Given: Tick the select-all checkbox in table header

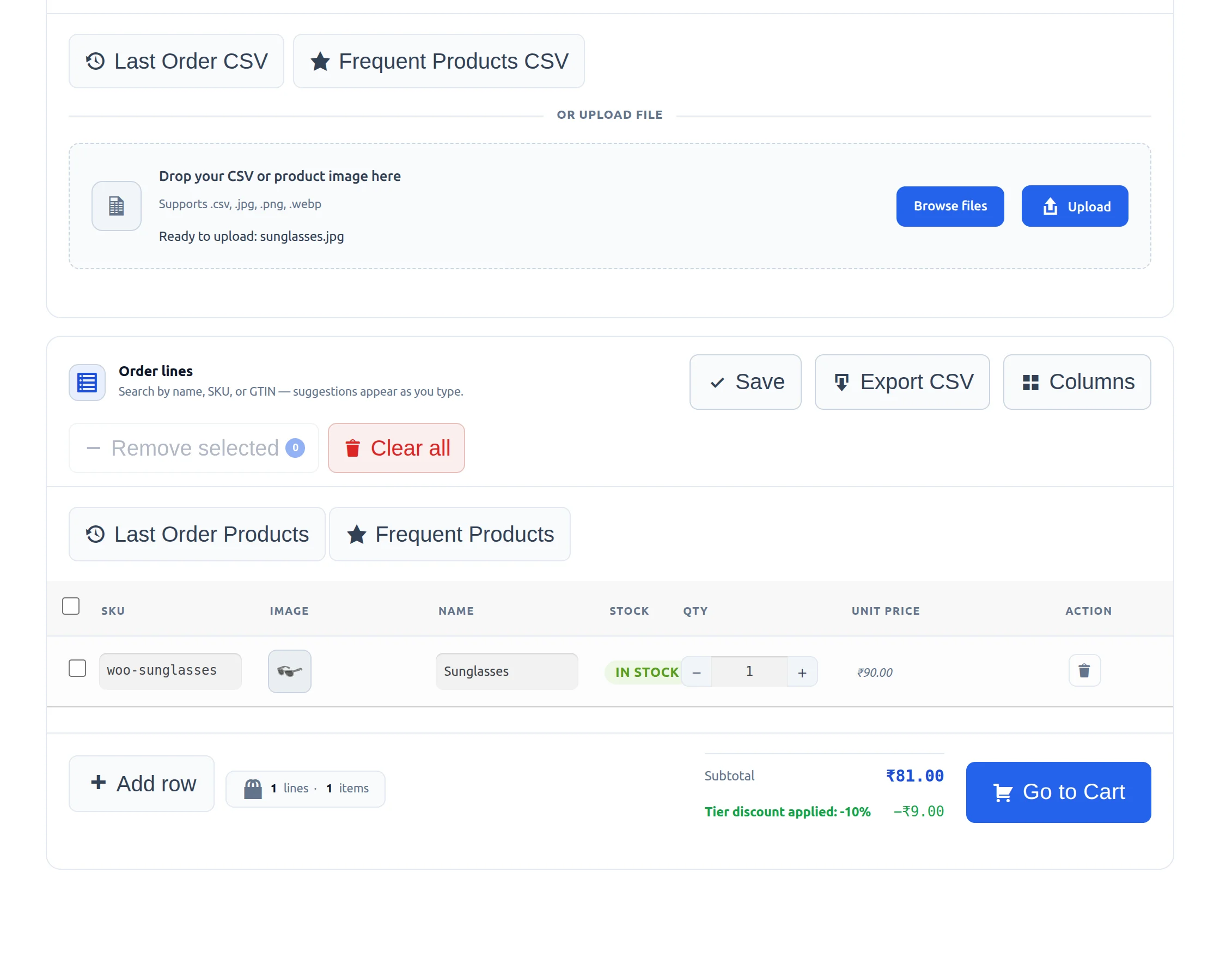Looking at the screenshot, I should 71,606.
